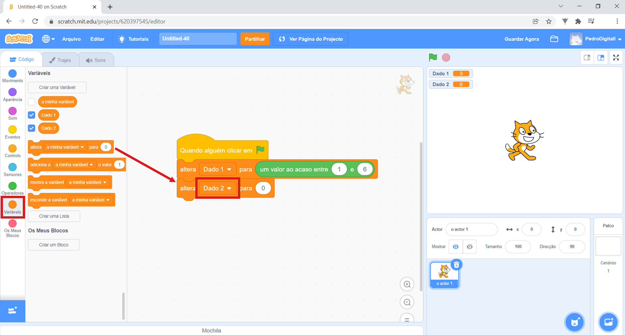Select the 'o actor 1' sprite thumbnail

444,275
